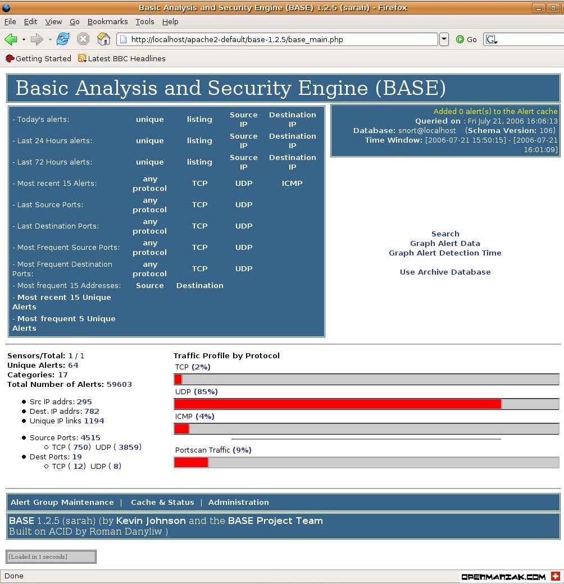Open the Bookmarks menu
This screenshot has width=564, height=584.
coord(107,21)
